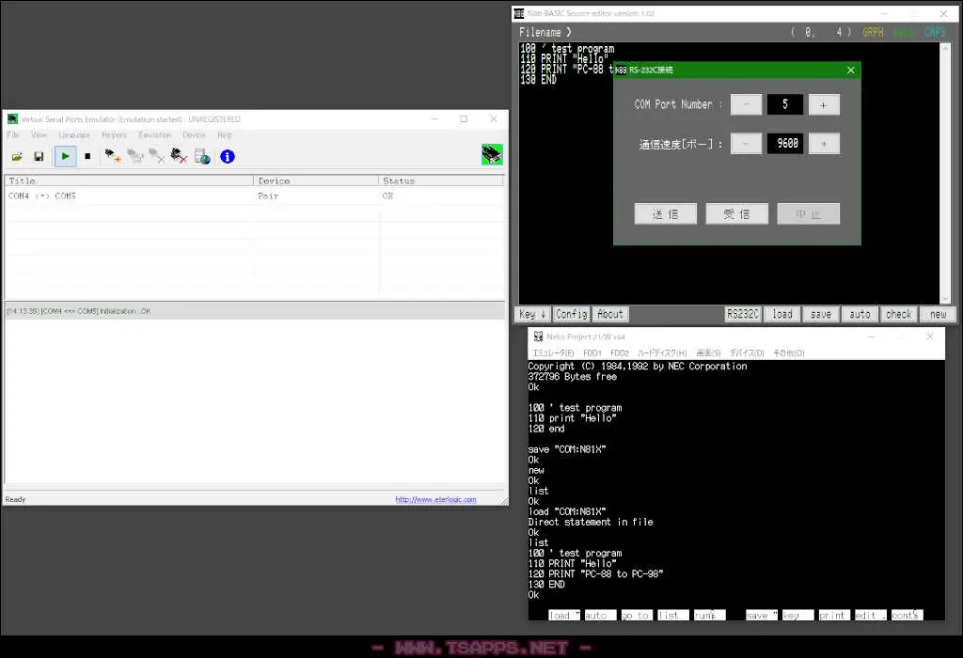Save configuration floppy icon in VSPE toolbar
This screenshot has height=658, width=963.
(39, 157)
